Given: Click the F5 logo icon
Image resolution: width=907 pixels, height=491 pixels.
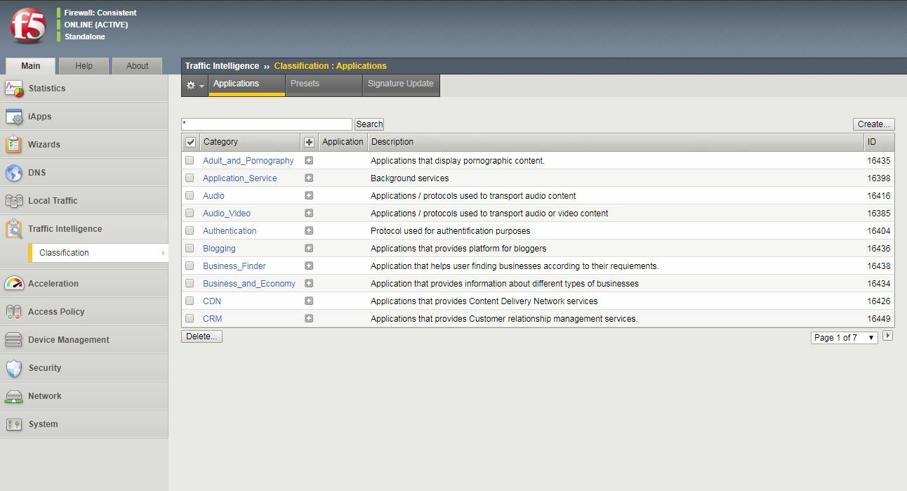Looking at the screenshot, I should point(28,26).
